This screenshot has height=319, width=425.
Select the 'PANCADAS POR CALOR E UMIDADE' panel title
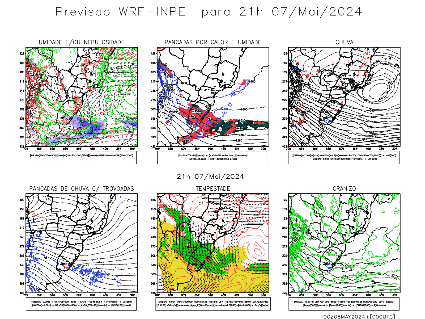pos(213,42)
